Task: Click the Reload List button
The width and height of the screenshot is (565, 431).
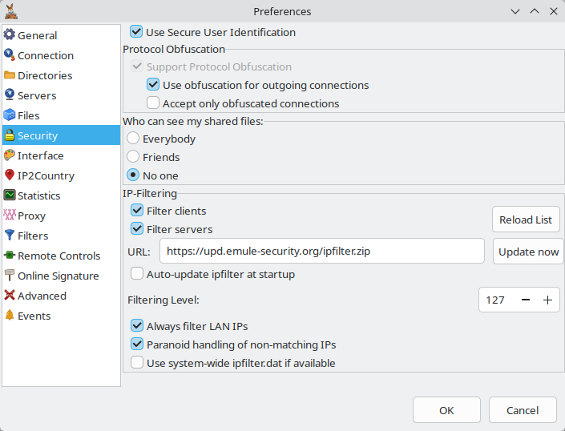Action: tap(526, 220)
